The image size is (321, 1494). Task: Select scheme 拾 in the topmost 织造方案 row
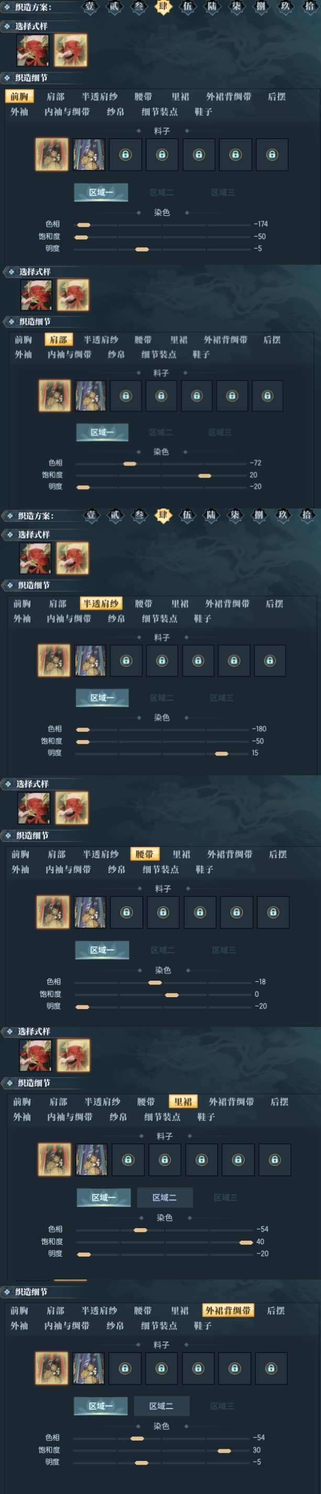click(310, 6)
